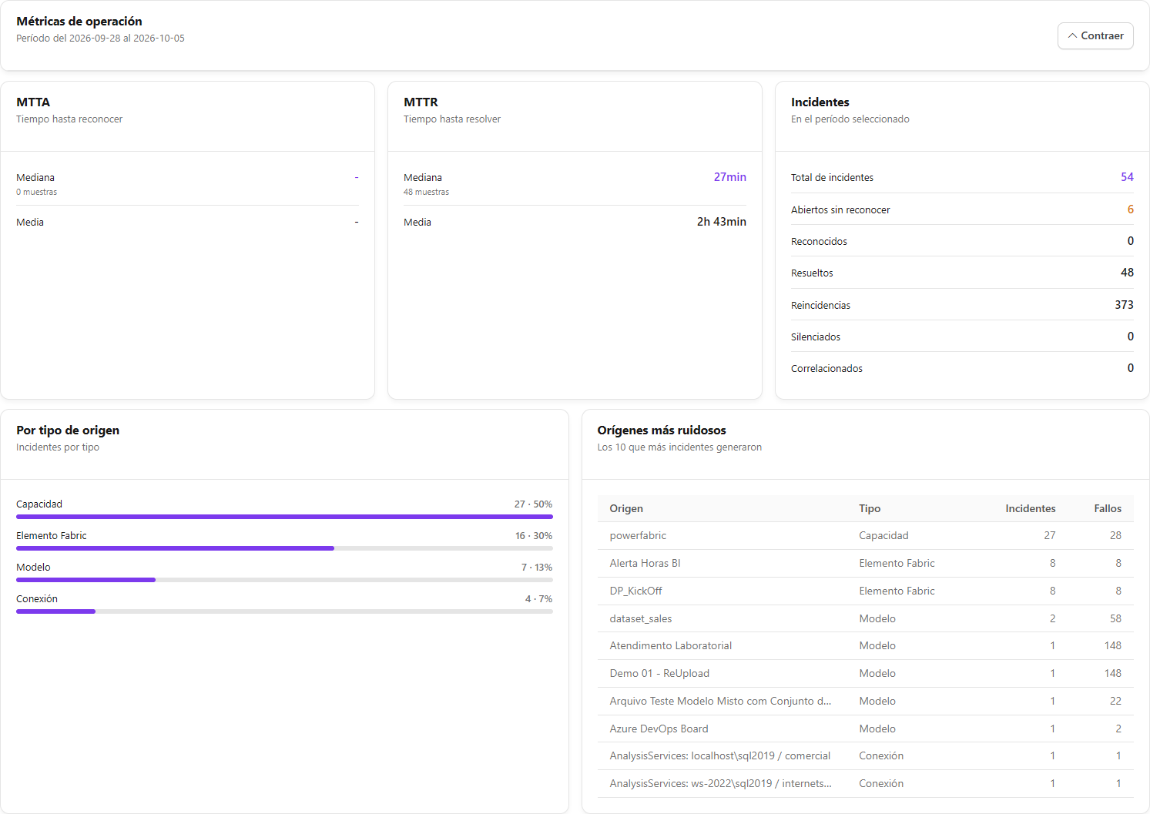The height and width of the screenshot is (814, 1150).
Task: Click the 16 · 30% value for Elemento Fabric
Action: [x=534, y=536]
